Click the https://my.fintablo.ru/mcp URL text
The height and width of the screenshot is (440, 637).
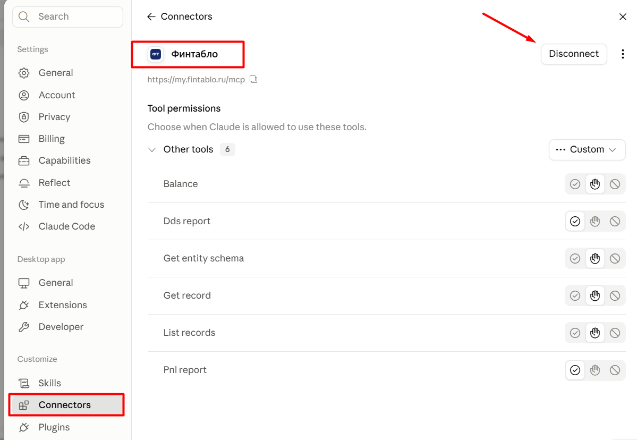[x=196, y=80]
